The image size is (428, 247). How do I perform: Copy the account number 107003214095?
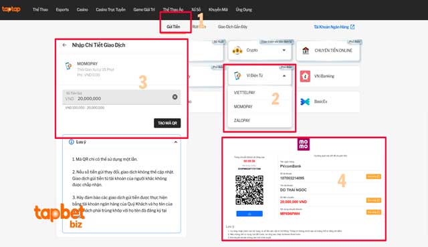pyautogui.click(x=373, y=177)
